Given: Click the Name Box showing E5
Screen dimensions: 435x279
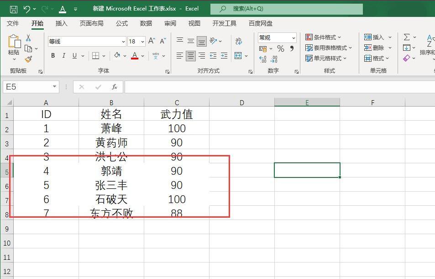Looking at the screenshot, I should [x=31, y=87].
